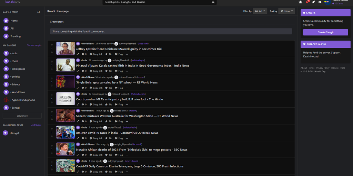Click the Privacy Policy footer link

(x=323, y=68)
